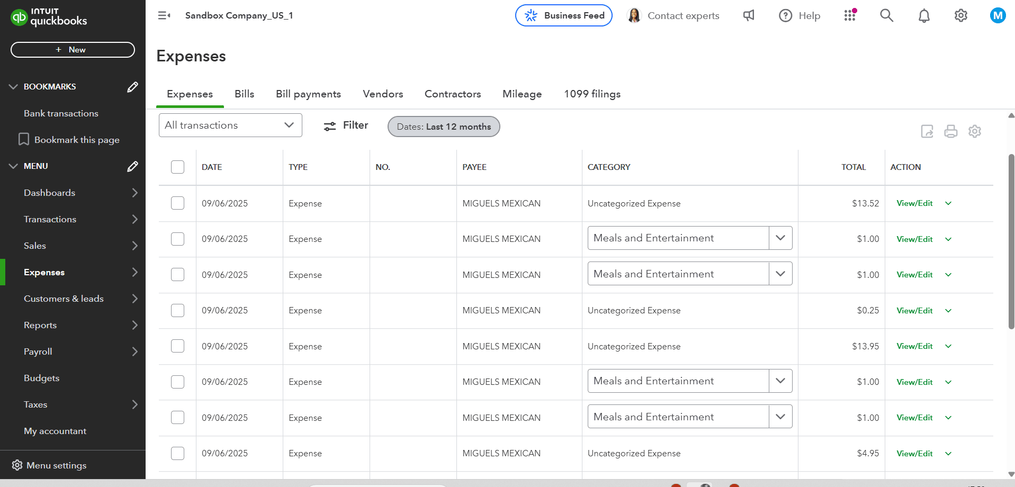Click the Dates: Last 12 months chip
Image resolution: width=1015 pixels, height=487 pixels.
tap(444, 127)
